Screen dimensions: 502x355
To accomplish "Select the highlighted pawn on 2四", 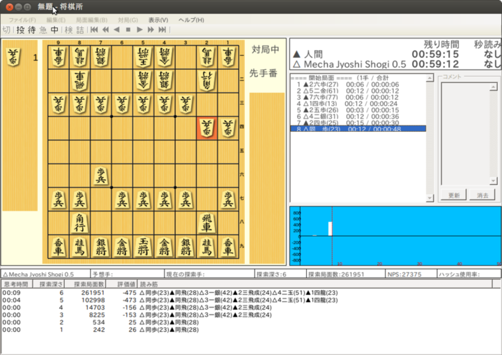I will pos(207,128).
